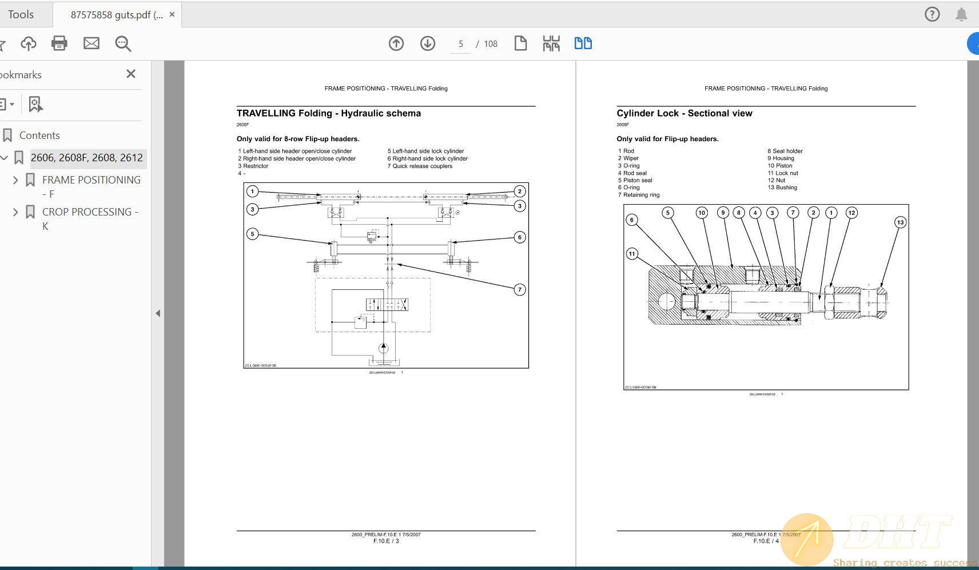Close the Bookmarks panel
Image resolution: width=979 pixels, height=570 pixels.
[131, 74]
